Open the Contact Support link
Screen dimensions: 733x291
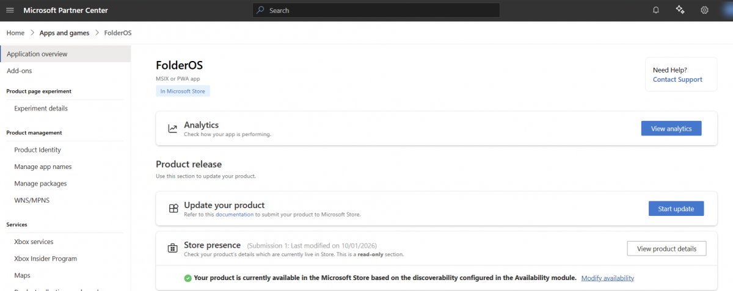click(677, 79)
